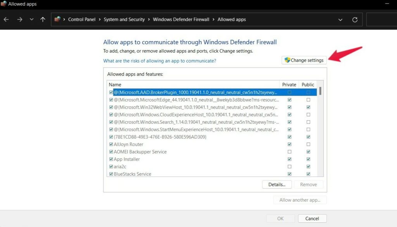The width and height of the screenshot is (397, 227).
Task: Click the Details button
Action: (277, 185)
